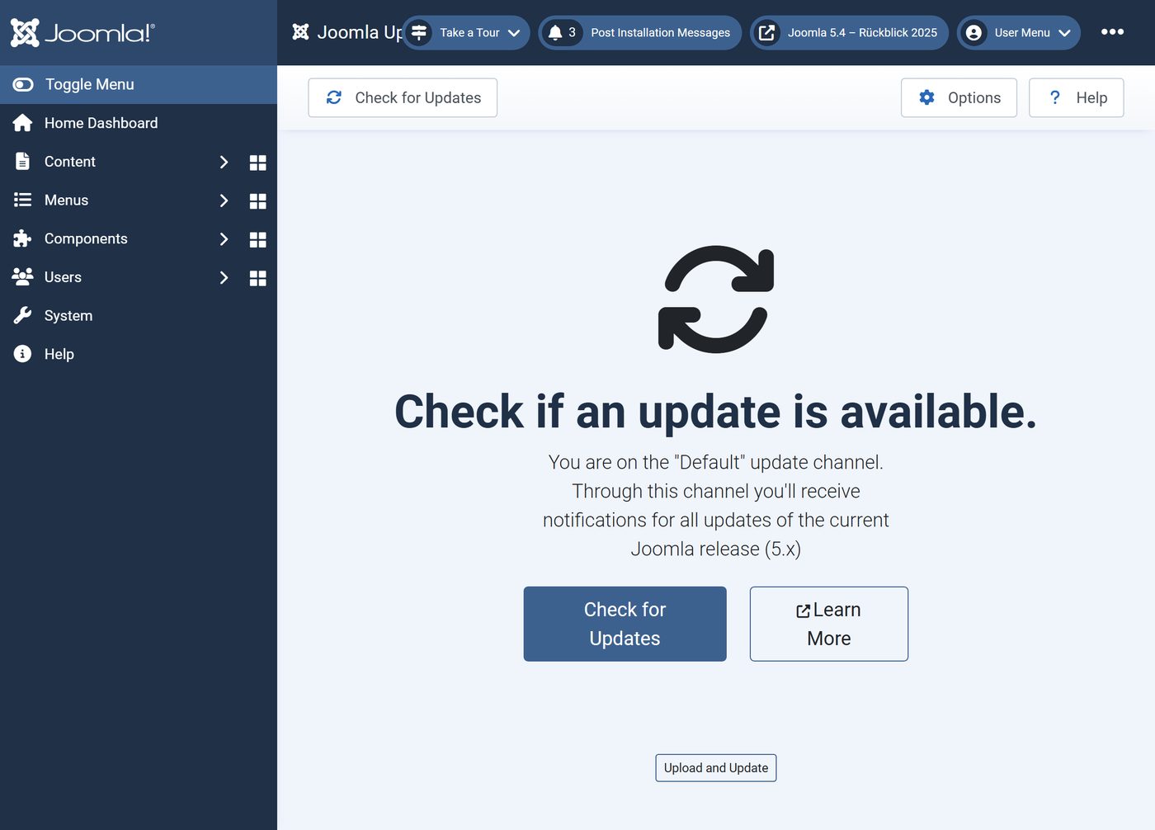The width and height of the screenshot is (1155, 830).
Task: Open the Components dashboard grid icon
Action: pyautogui.click(x=257, y=240)
